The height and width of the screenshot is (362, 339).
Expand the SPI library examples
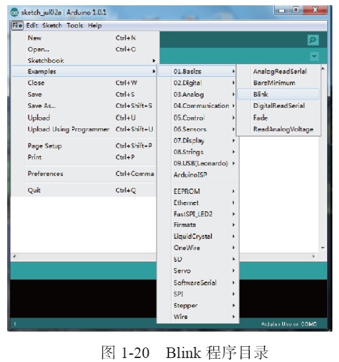click(198, 294)
